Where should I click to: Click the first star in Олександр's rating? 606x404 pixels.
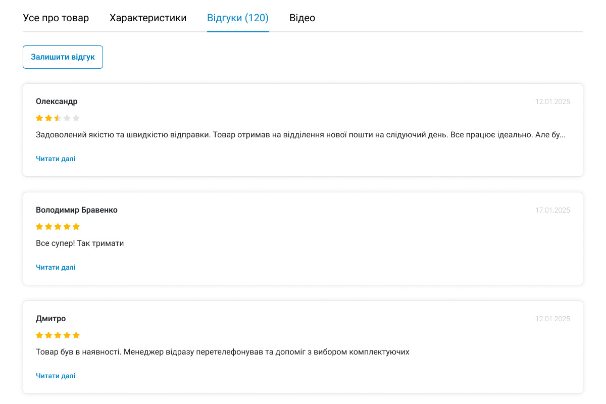39,118
